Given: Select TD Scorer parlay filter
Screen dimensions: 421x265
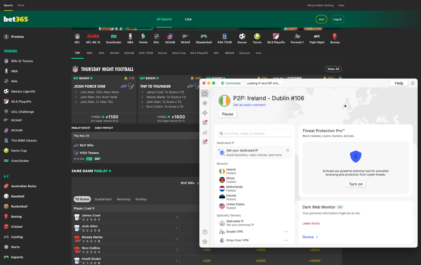Looking at the screenshot, I should (x=82, y=199).
